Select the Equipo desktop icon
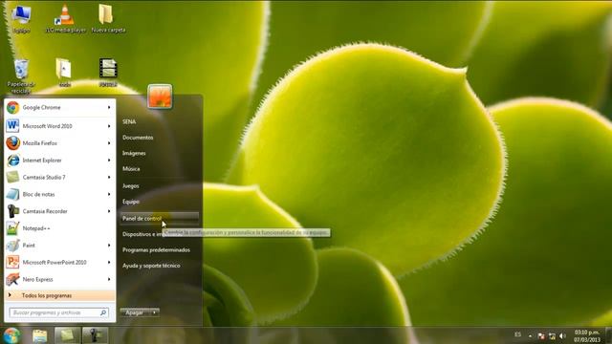612x344 pixels. [21, 19]
